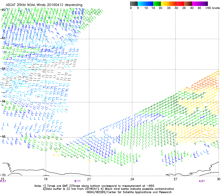Click the longitude axis label '30' at the corner
This screenshot has width=221, height=194.
pyautogui.click(x=219, y=179)
